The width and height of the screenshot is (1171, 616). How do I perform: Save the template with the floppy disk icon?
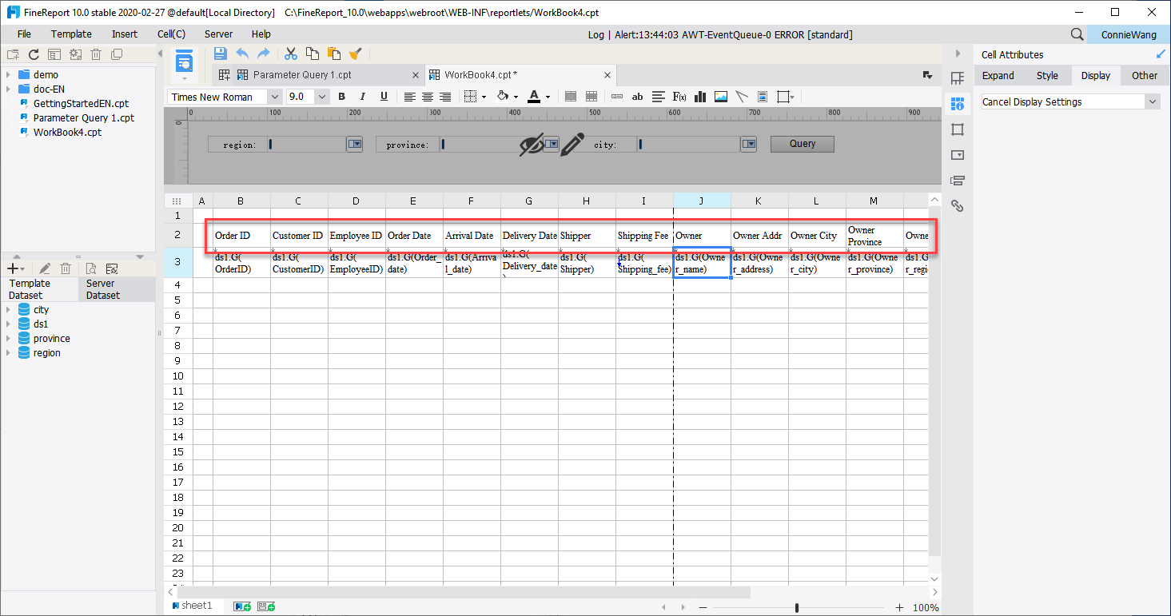[x=221, y=54]
